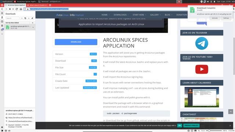Expand the BLOG menu in the site navigation
This screenshot has width=235, height=132.
coord(169,15)
